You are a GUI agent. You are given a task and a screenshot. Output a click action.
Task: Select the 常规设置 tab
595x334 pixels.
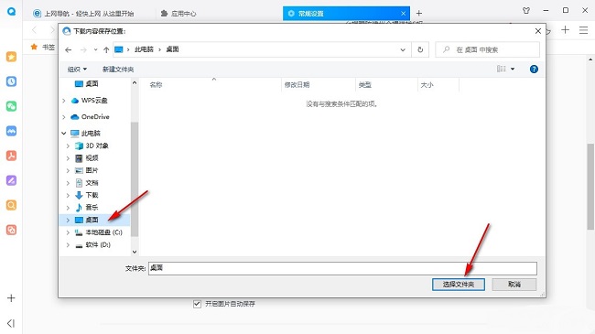pyautogui.click(x=346, y=14)
